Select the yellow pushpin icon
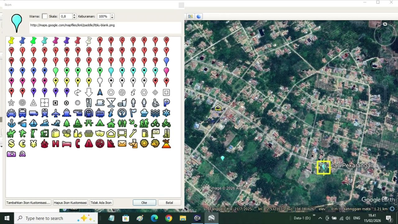Image resolution: width=398 pixels, height=224 pixels. [x=11, y=41]
